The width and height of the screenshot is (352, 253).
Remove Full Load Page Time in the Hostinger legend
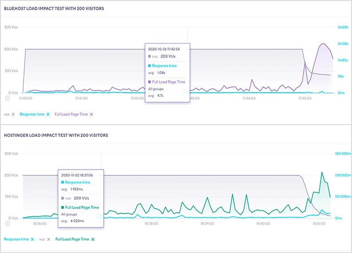coord(93,239)
